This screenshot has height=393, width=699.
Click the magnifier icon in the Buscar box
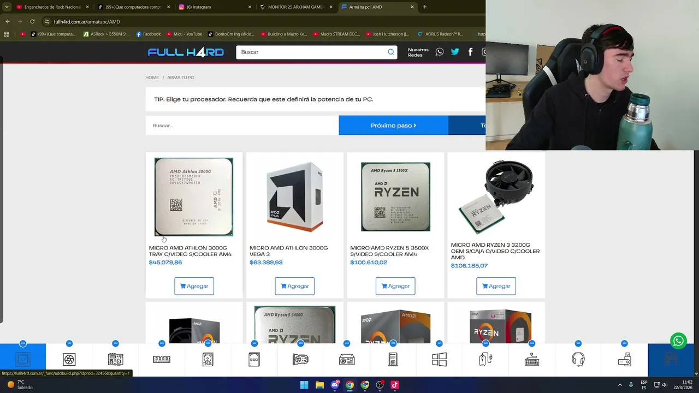pos(391,52)
